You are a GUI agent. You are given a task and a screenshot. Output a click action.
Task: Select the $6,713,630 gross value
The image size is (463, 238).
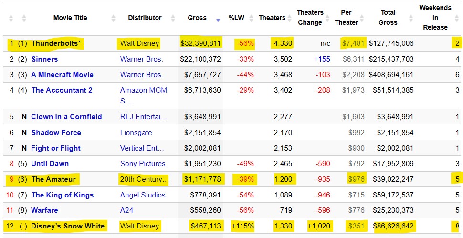[x=202, y=90]
